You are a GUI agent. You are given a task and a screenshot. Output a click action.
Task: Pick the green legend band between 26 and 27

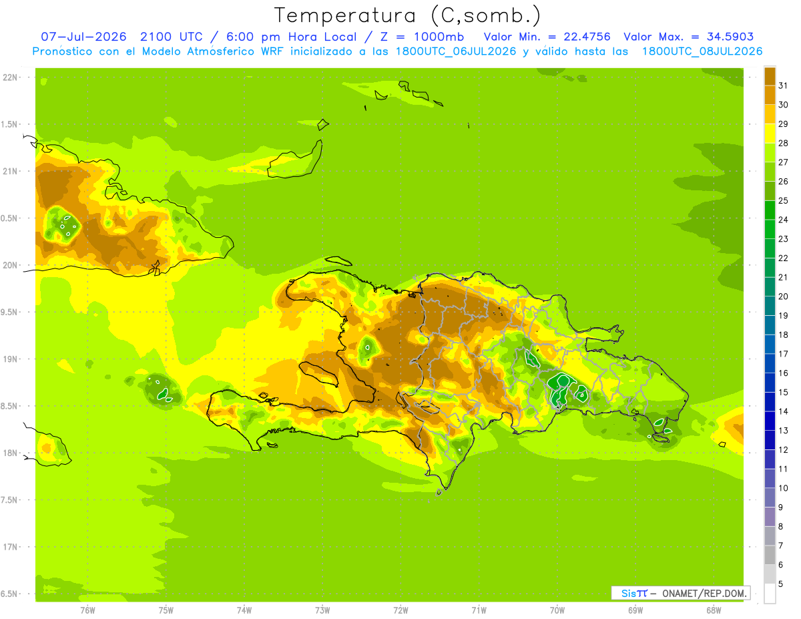[x=770, y=172]
